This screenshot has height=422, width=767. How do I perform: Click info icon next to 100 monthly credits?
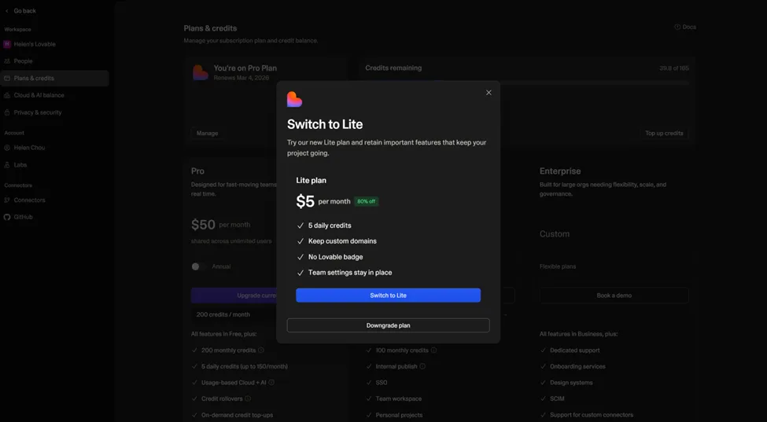click(x=434, y=350)
